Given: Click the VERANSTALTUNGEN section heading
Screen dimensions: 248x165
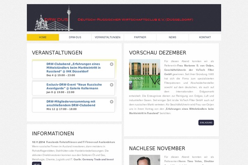Looking at the screenshot, I should (57, 53).
